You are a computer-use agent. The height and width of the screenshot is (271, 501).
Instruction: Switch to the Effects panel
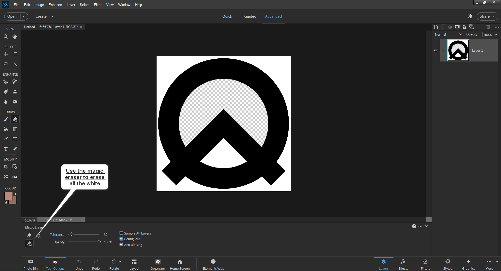pos(403,264)
